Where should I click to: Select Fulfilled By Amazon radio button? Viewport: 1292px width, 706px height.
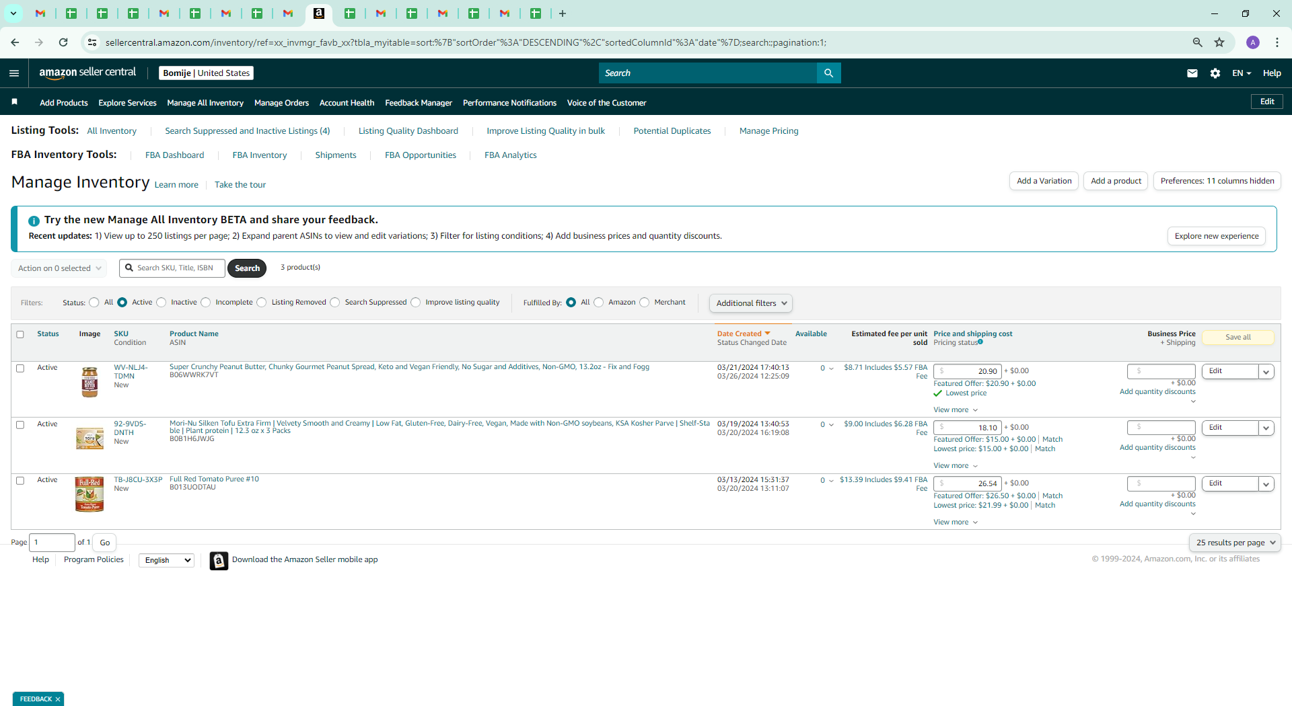[x=599, y=303]
